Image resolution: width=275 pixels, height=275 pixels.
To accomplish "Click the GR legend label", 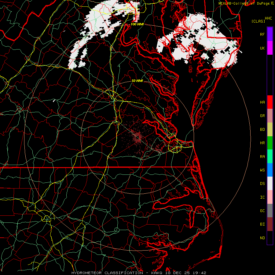I will [x=262, y=116].
